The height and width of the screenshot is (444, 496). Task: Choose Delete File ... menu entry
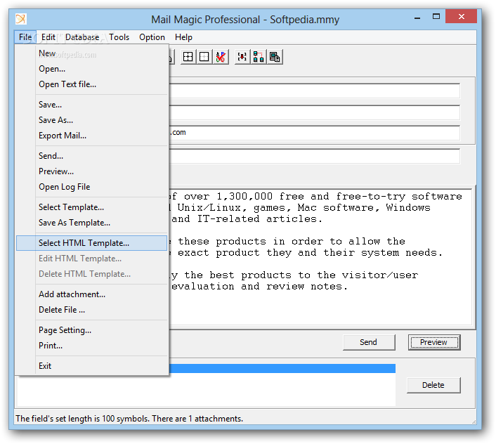[92, 310]
